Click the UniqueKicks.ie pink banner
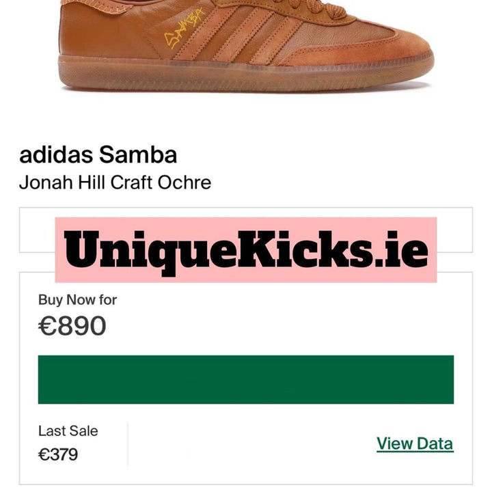492x492 pixels. click(246, 250)
